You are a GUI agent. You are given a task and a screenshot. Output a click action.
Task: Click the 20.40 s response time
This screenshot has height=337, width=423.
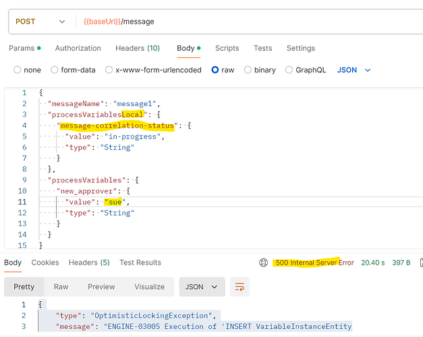(373, 263)
